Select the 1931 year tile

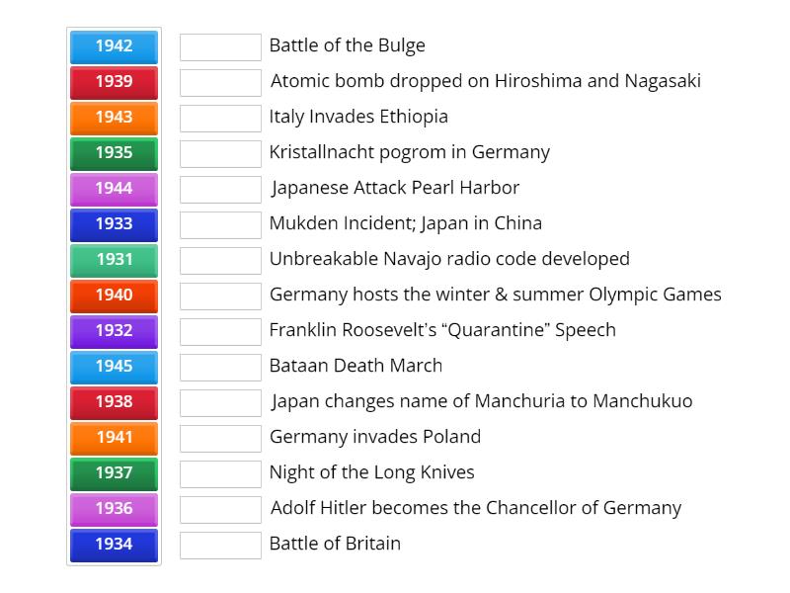tap(114, 259)
